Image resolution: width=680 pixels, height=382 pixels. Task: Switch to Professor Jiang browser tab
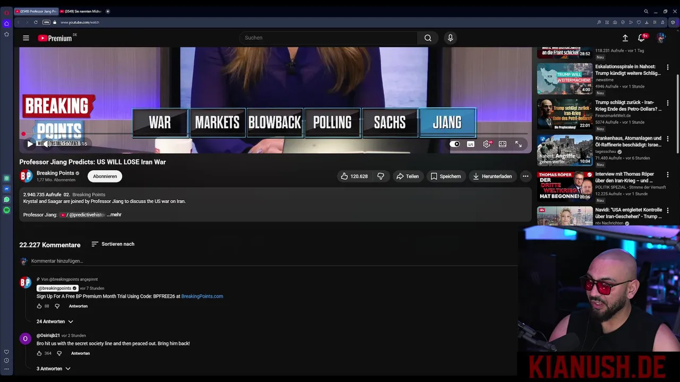tap(36, 11)
